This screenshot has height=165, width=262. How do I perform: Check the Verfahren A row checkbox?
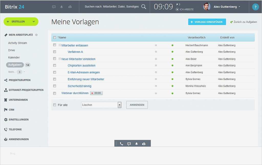[x=55, y=52]
